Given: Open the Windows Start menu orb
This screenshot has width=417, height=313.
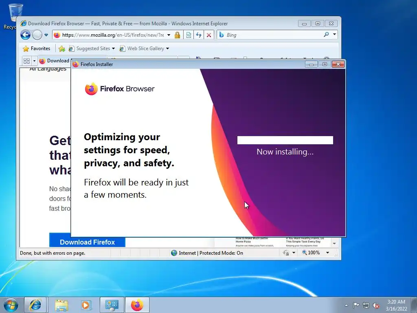Looking at the screenshot, I should tap(11, 305).
